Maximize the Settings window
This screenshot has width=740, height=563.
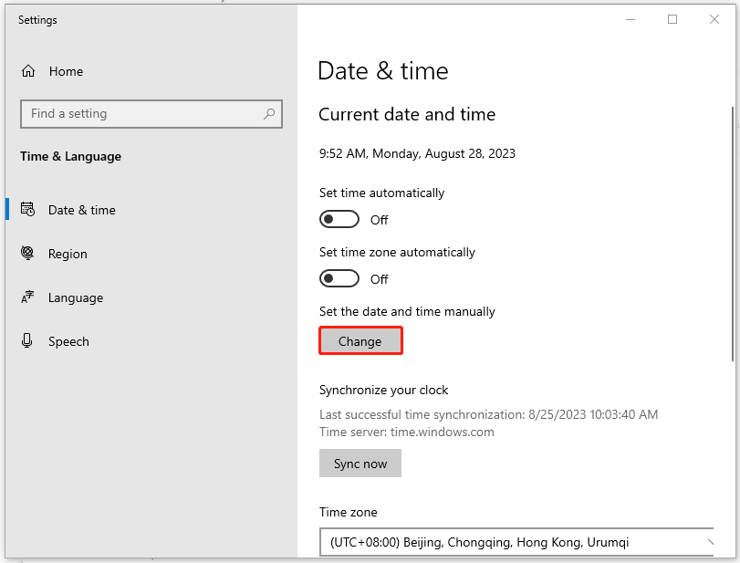tap(672, 19)
